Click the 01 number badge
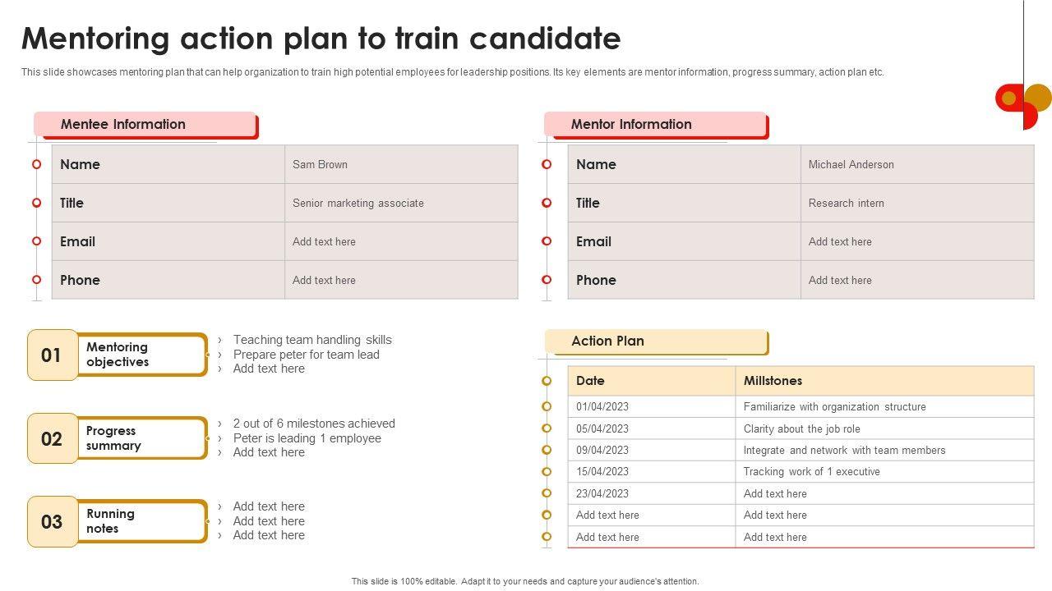1052x591 pixels. [52, 355]
